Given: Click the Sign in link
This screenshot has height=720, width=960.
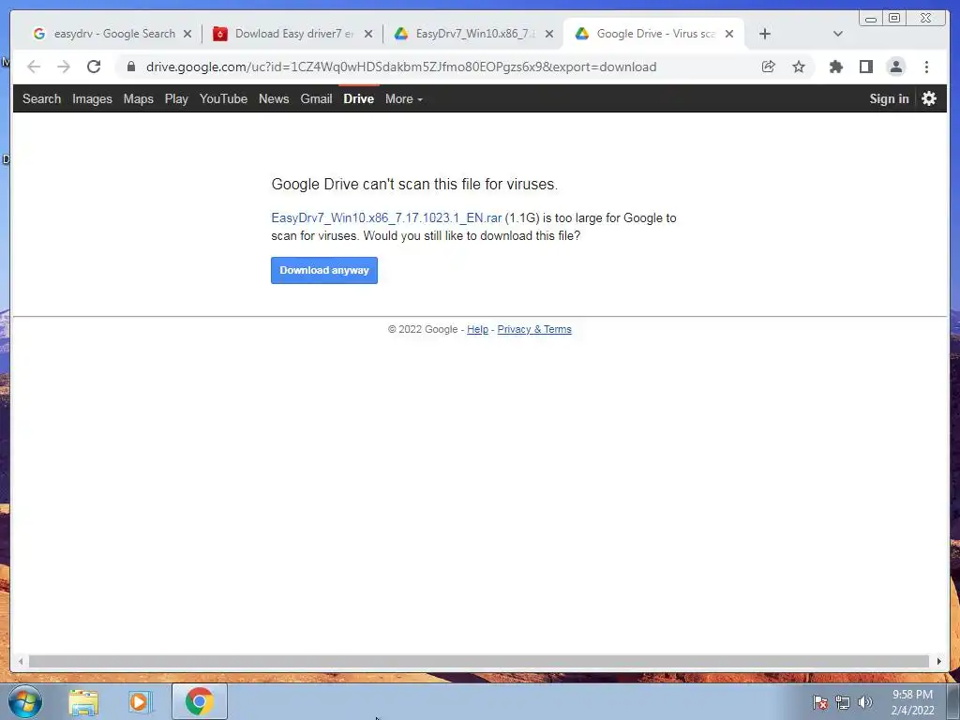Looking at the screenshot, I should coord(889,98).
